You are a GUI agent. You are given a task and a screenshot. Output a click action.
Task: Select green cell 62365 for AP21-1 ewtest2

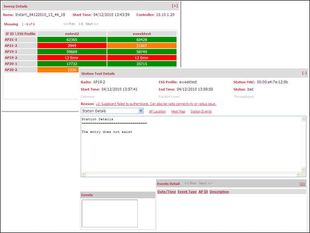(72, 40)
